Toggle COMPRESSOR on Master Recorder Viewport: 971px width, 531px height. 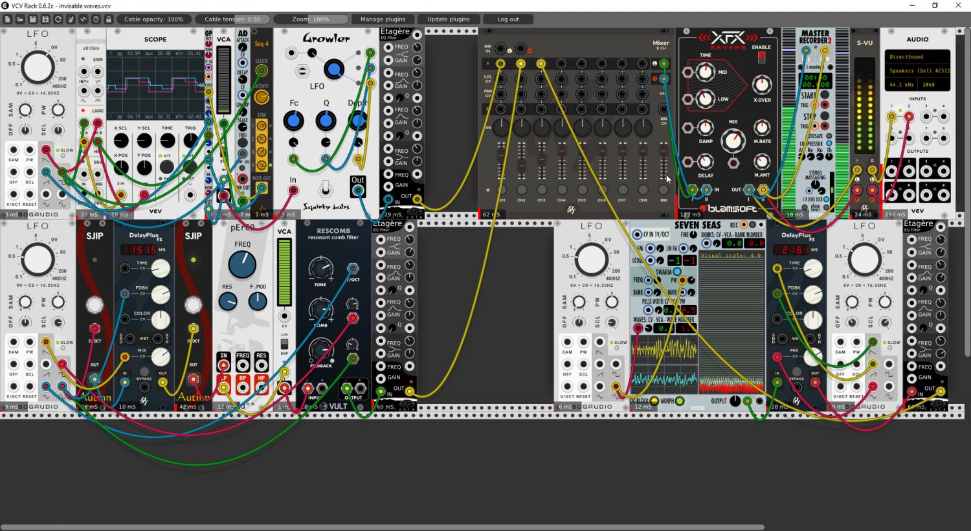(829, 143)
